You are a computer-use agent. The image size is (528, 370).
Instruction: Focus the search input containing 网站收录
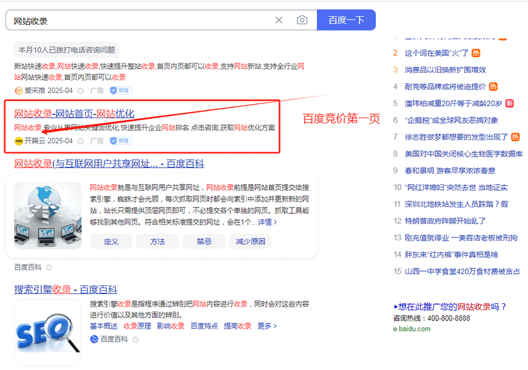(x=140, y=20)
